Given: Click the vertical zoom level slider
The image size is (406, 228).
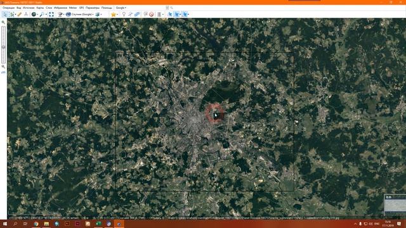Looking at the screenshot, I should click(3, 45).
